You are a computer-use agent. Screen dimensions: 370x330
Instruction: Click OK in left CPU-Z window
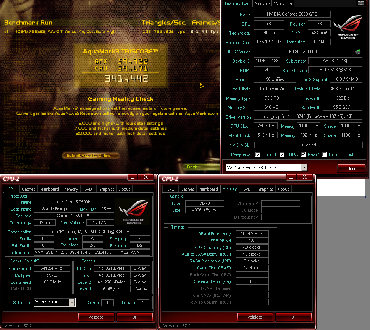134,317
